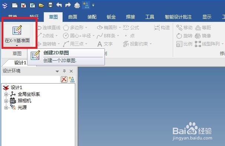Image resolution: width=225 pixels, height=146 pixels.
Task: Click the CAXA application logo icon
Action: (x=5, y=6)
